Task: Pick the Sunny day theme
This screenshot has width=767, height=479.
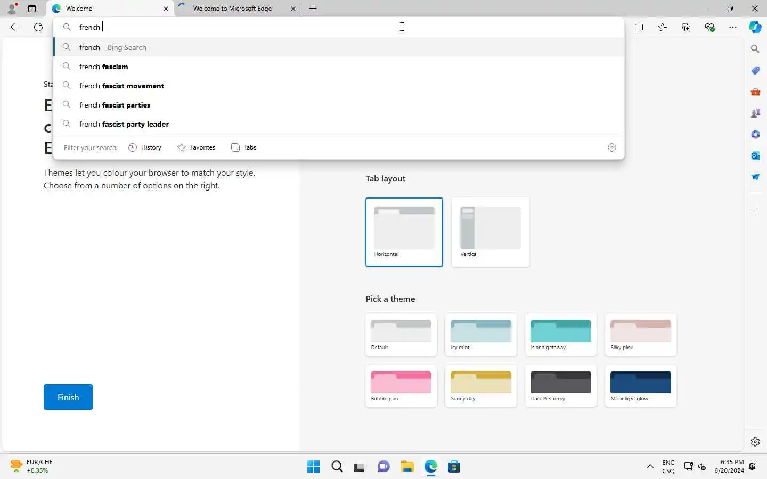Action: tap(481, 386)
